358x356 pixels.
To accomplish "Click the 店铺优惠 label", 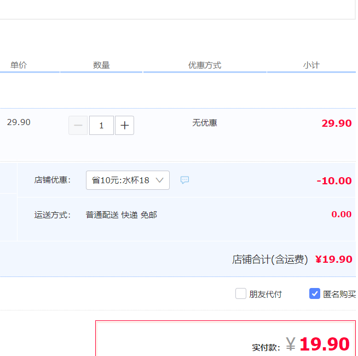I will (53, 180).
